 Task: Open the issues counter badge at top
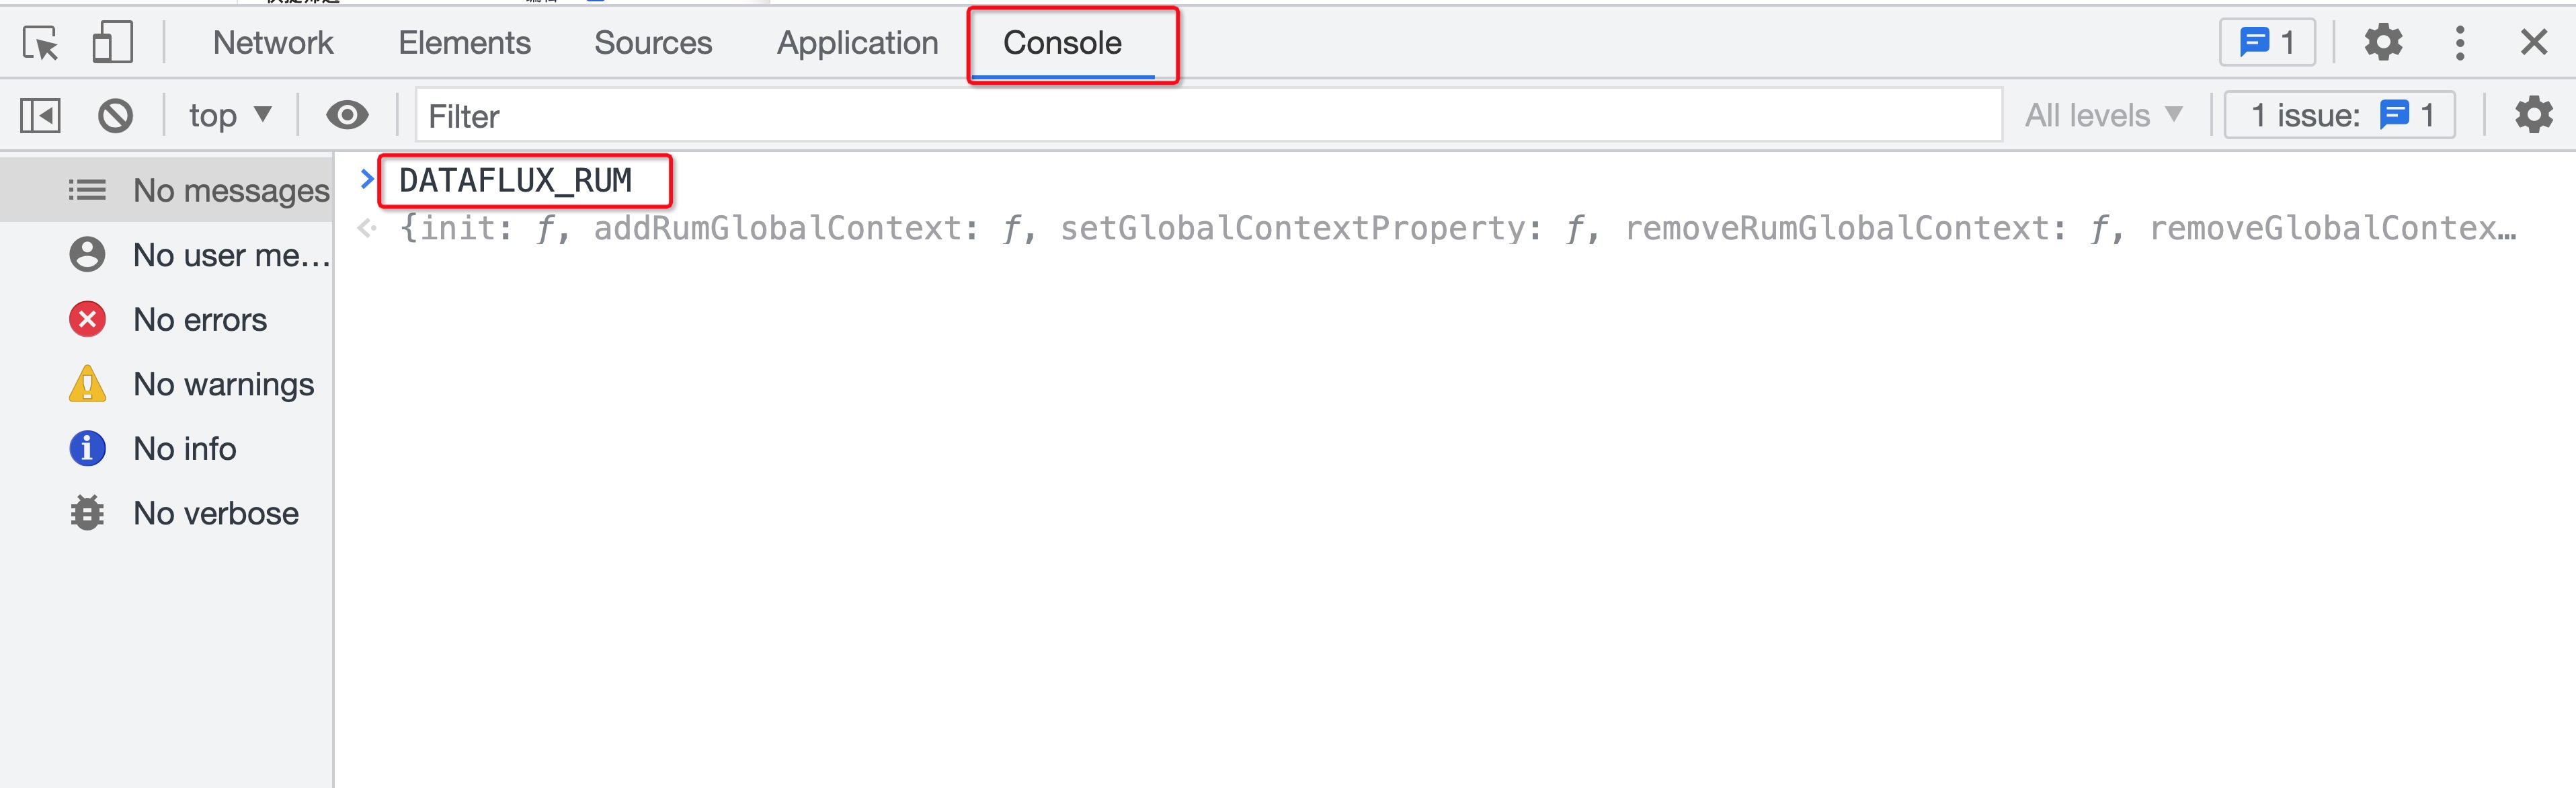[2267, 43]
